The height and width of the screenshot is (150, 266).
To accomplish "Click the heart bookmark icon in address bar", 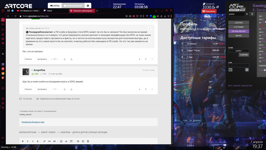I will (x=141, y=16).
